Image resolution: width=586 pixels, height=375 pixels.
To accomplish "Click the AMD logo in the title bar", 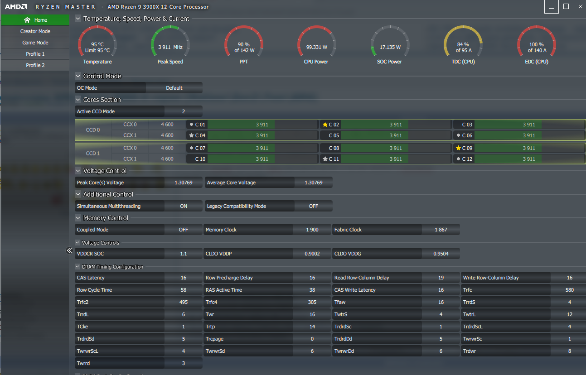I will click(x=15, y=7).
